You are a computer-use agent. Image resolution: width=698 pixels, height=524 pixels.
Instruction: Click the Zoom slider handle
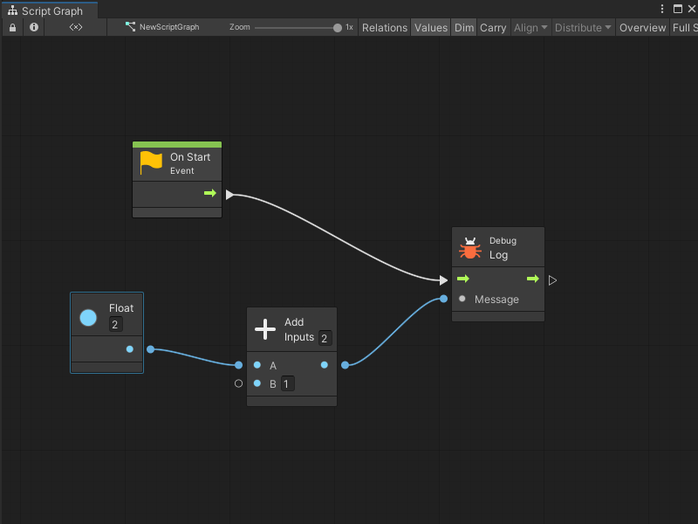(338, 27)
